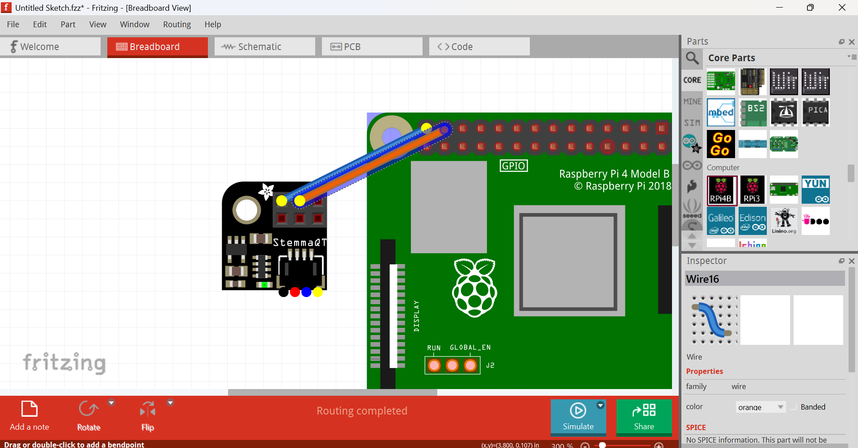Select the CORE parts bin
The image size is (858, 448).
click(692, 80)
